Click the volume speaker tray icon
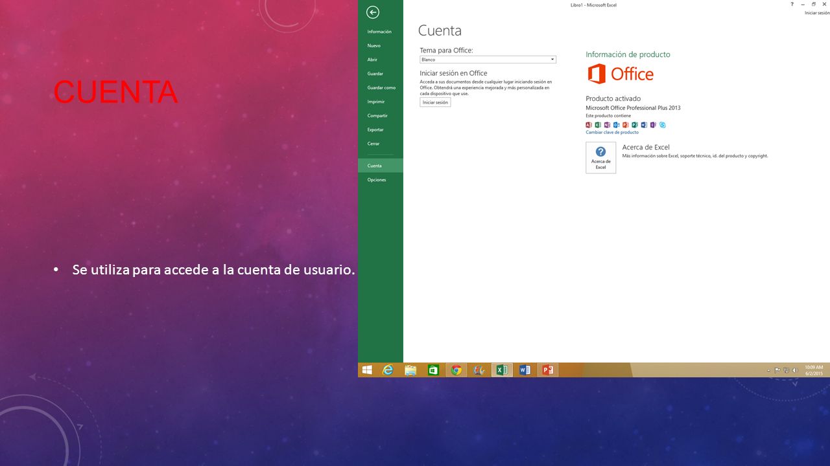This screenshot has width=830, height=466. [795, 371]
